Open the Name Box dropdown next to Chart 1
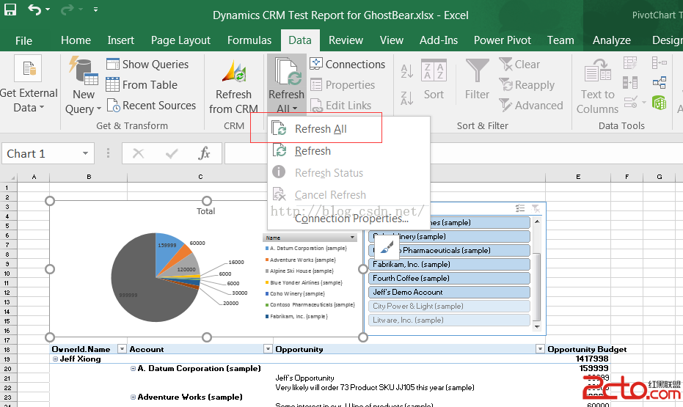 point(85,153)
